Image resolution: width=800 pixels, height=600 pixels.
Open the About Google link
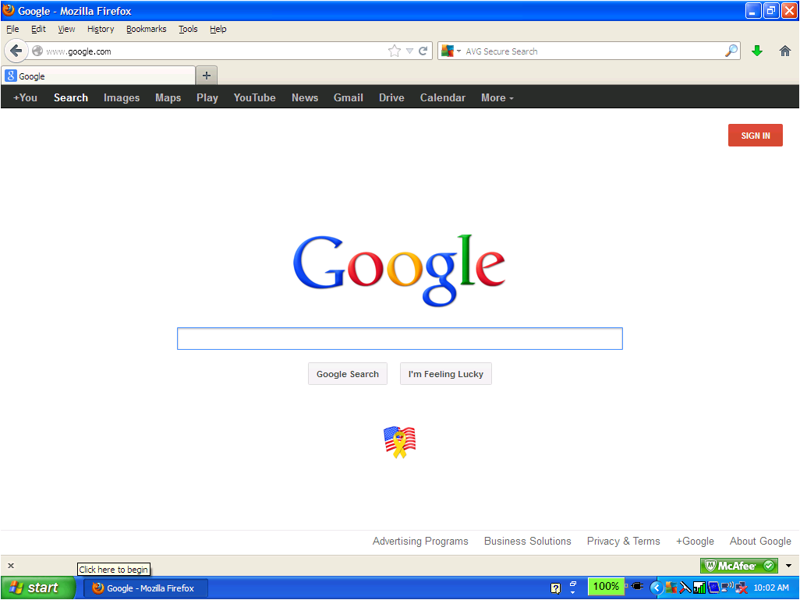[x=760, y=541]
